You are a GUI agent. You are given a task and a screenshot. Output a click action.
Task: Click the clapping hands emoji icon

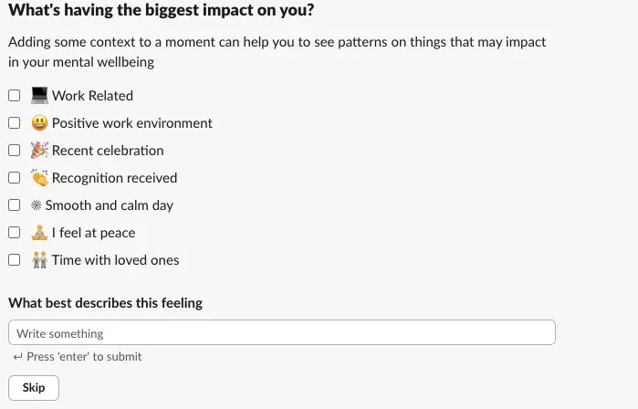(x=39, y=178)
